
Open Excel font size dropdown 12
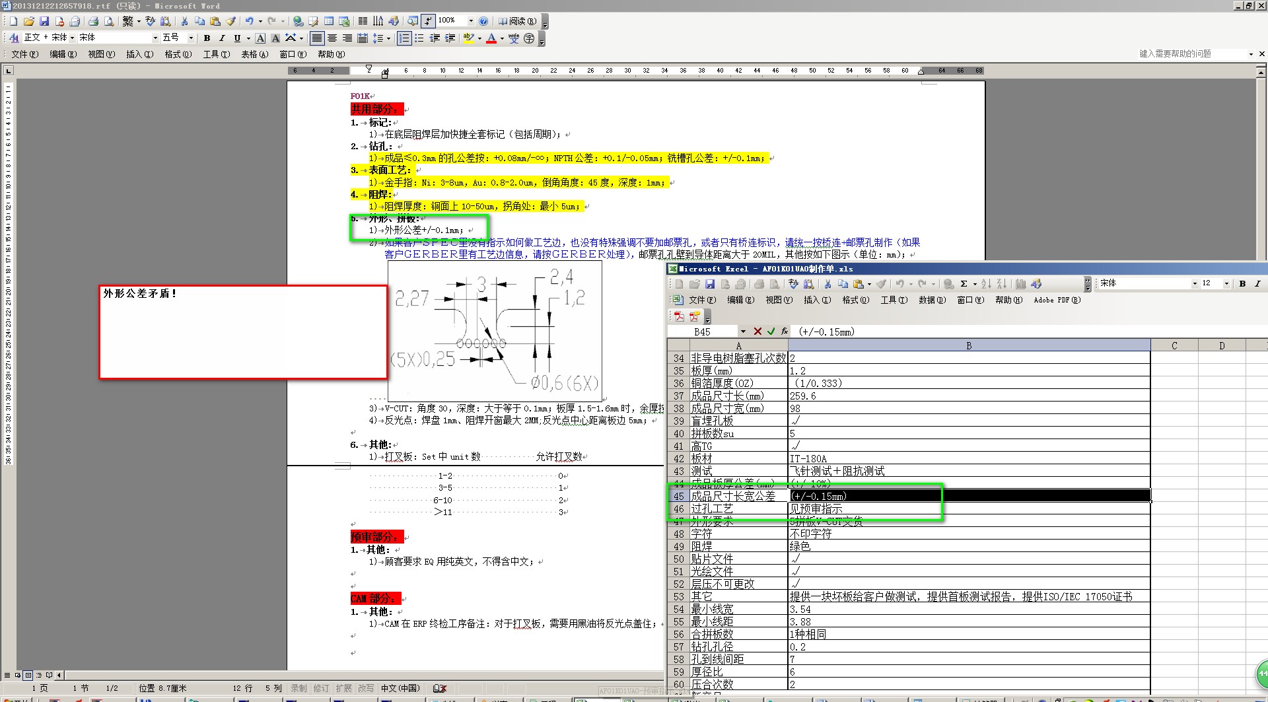coord(1226,283)
